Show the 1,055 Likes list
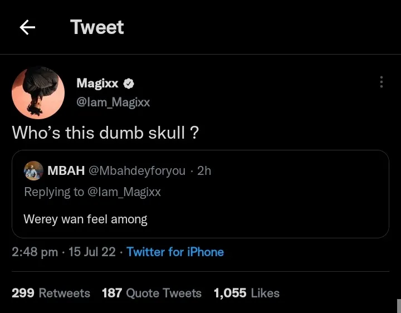 pyautogui.click(x=246, y=293)
